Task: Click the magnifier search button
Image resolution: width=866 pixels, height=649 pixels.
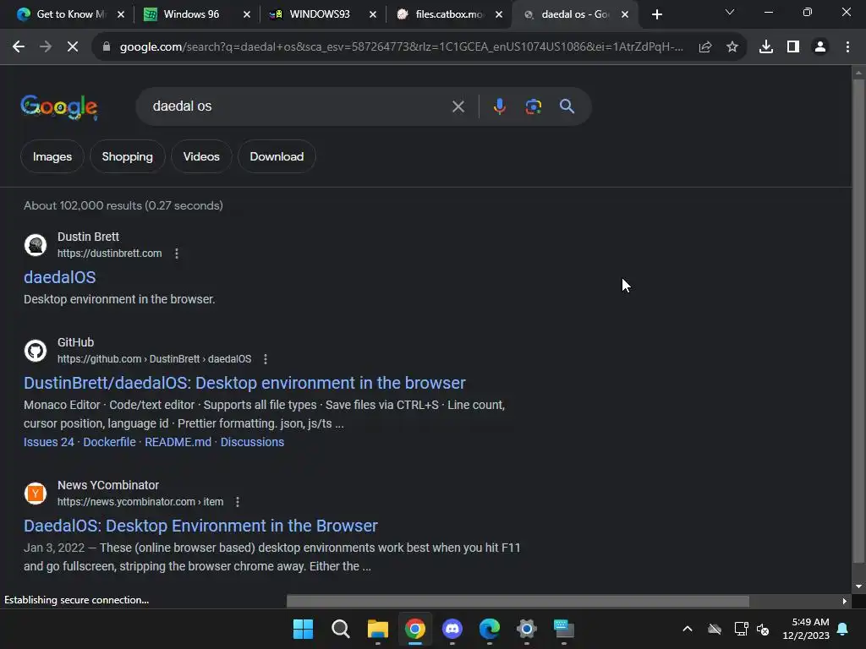Action: 567,106
